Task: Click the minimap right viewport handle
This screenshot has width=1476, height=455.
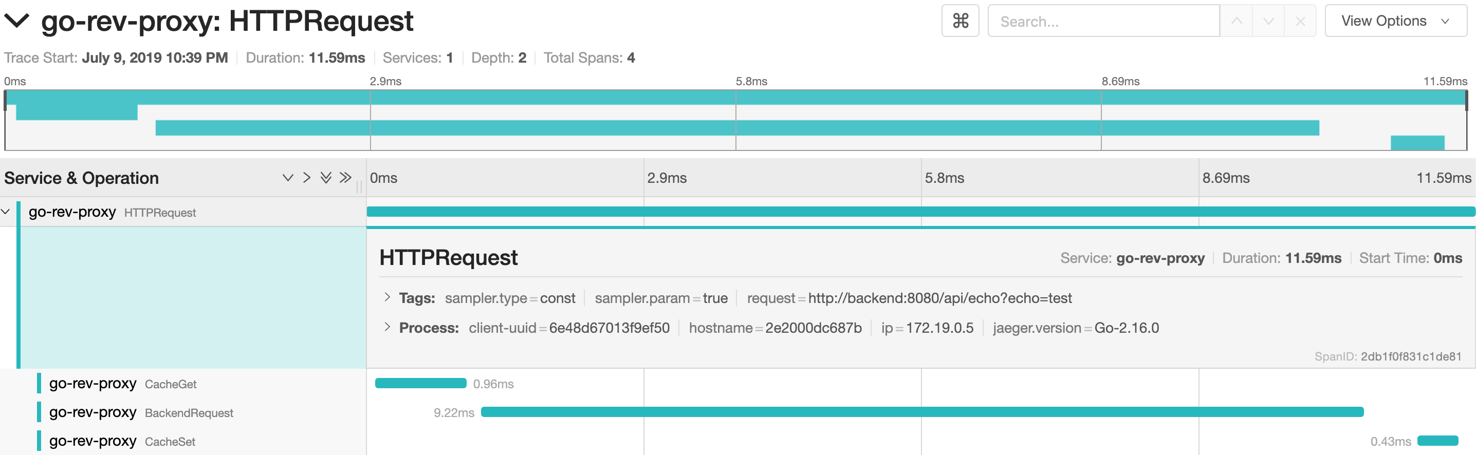Action: click(x=1466, y=100)
